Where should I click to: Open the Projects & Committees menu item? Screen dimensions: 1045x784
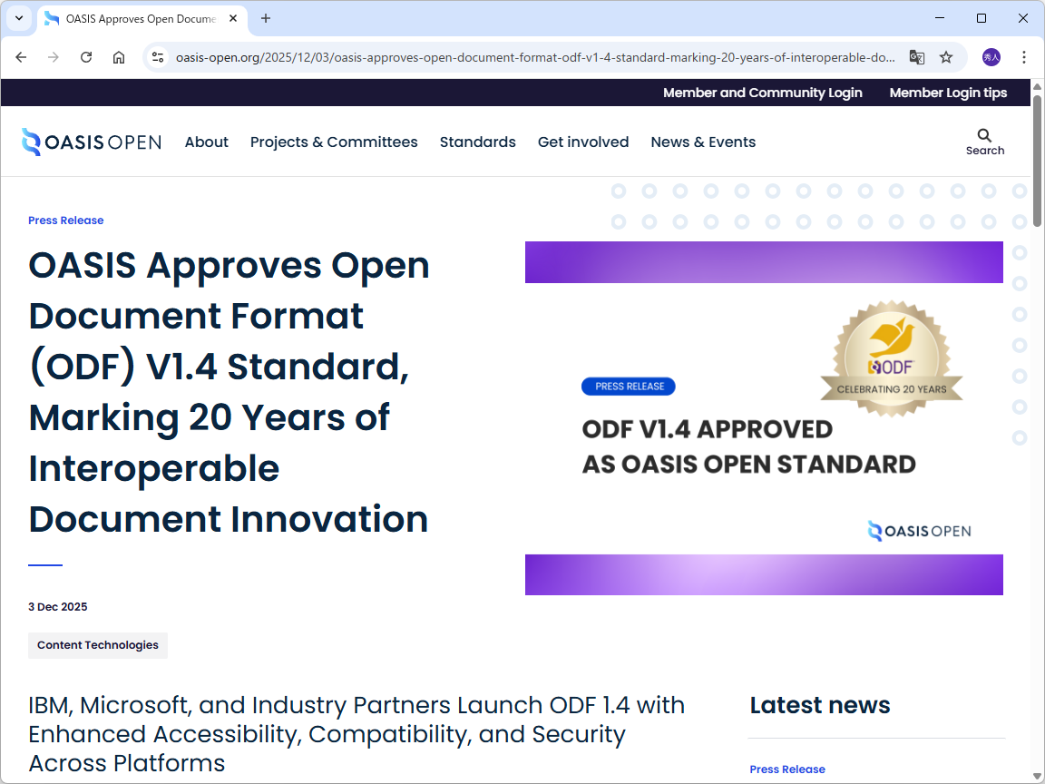(x=334, y=142)
